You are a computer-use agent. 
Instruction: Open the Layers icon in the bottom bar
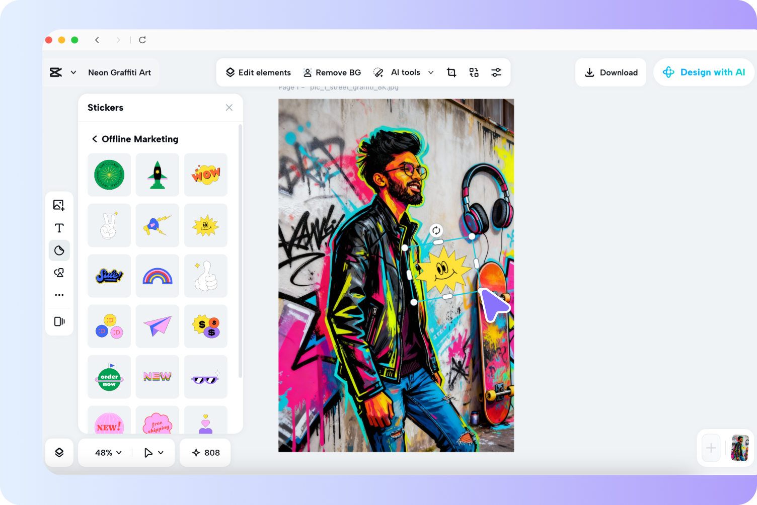click(59, 452)
